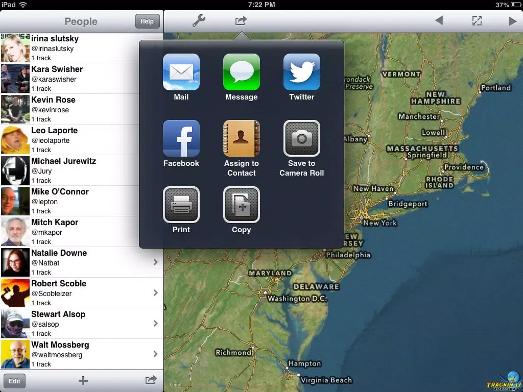Select '@leolaporte' handle text
Image resolution: width=523 pixels, height=392 pixels.
(x=51, y=141)
